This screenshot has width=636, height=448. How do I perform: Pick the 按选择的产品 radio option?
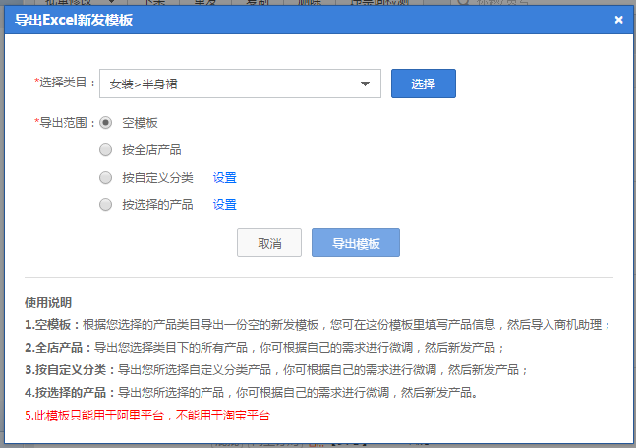tap(105, 205)
